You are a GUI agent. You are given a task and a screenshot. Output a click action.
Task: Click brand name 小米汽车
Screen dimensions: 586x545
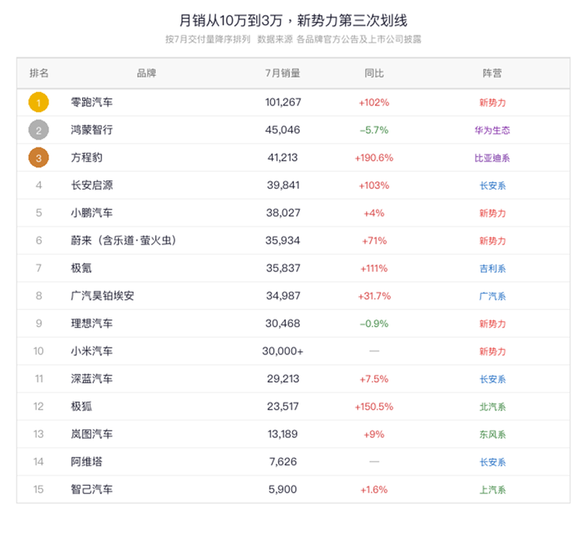pyautogui.click(x=92, y=351)
